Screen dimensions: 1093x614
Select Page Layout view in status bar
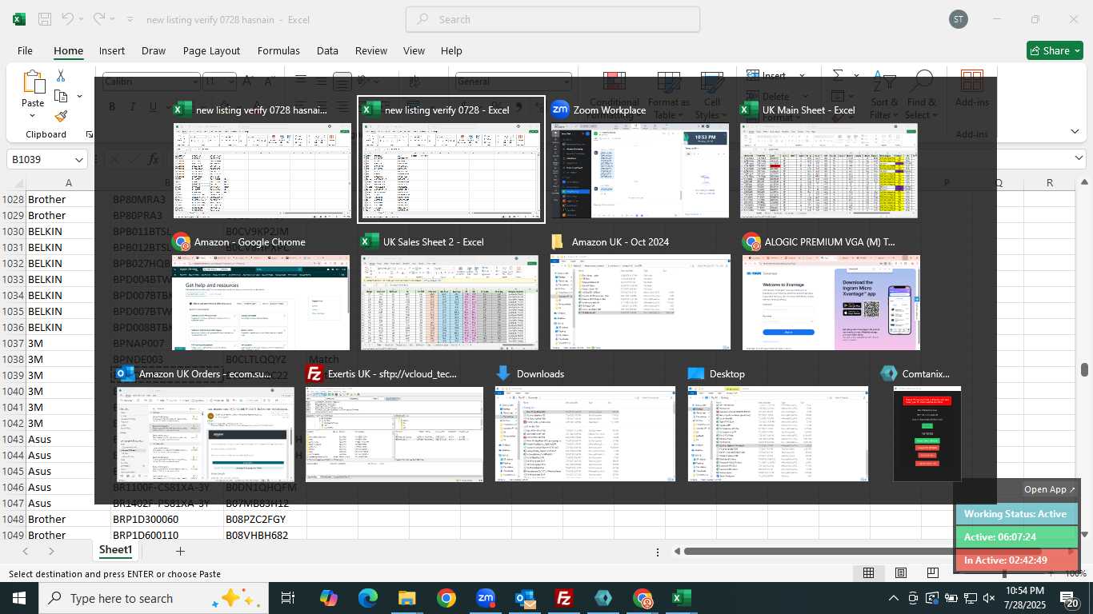tap(901, 572)
